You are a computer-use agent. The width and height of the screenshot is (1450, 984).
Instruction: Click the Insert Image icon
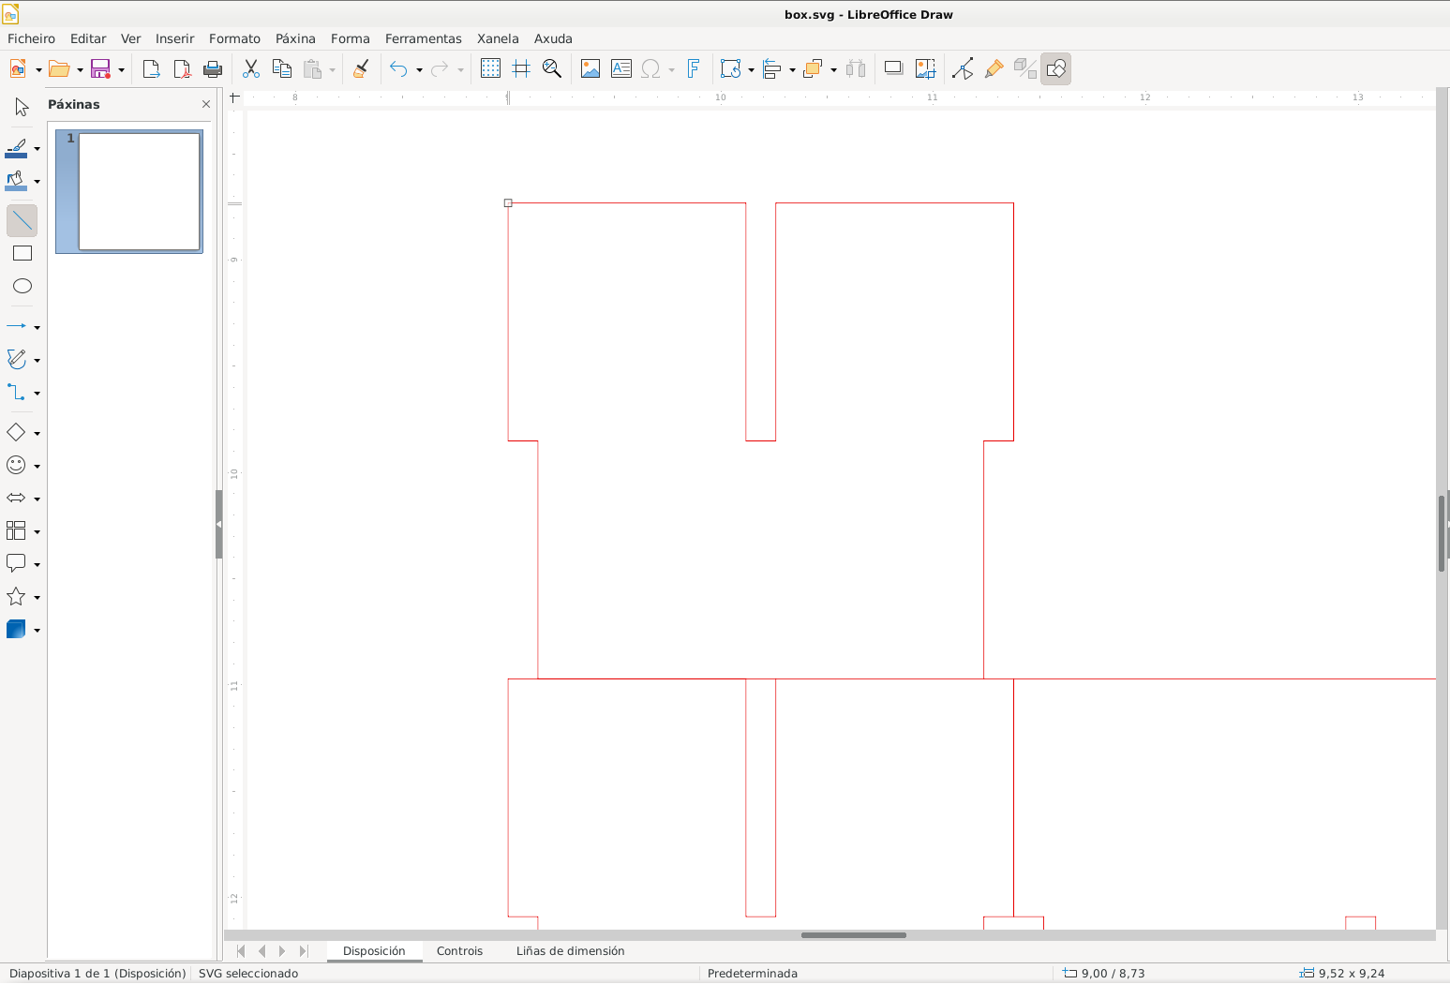[x=590, y=67]
